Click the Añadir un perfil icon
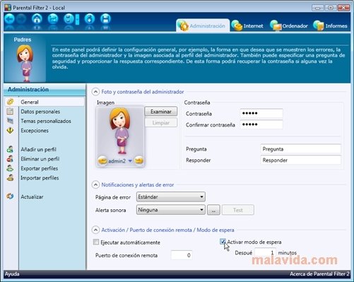This screenshot has width=354, height=282. coord(10,149)
